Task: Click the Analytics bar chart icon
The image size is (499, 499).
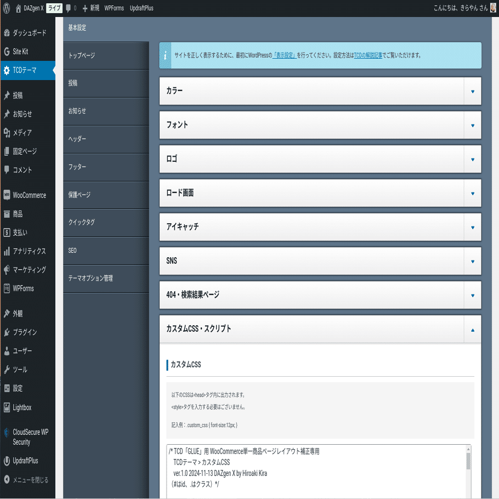Action: point(7,251)
